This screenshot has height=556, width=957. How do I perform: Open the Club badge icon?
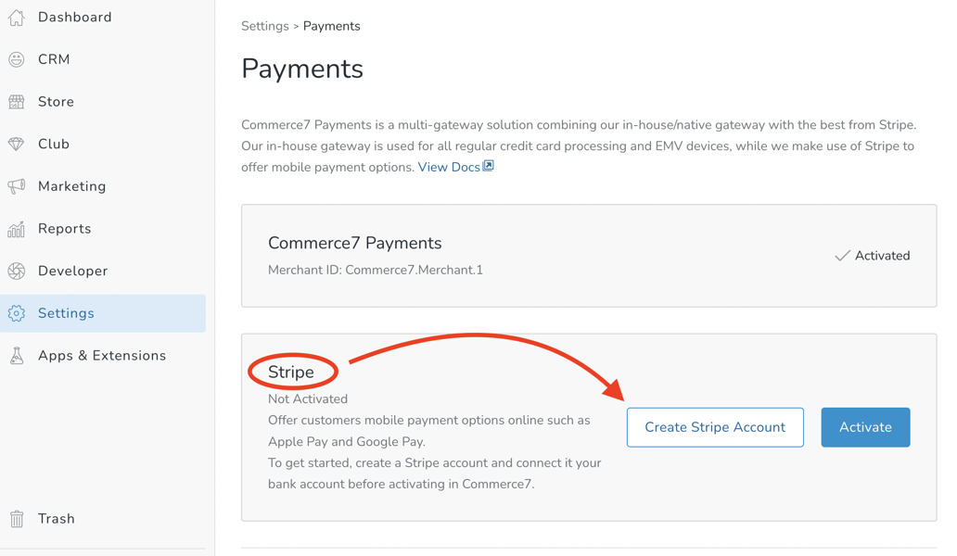pos(16,144)
